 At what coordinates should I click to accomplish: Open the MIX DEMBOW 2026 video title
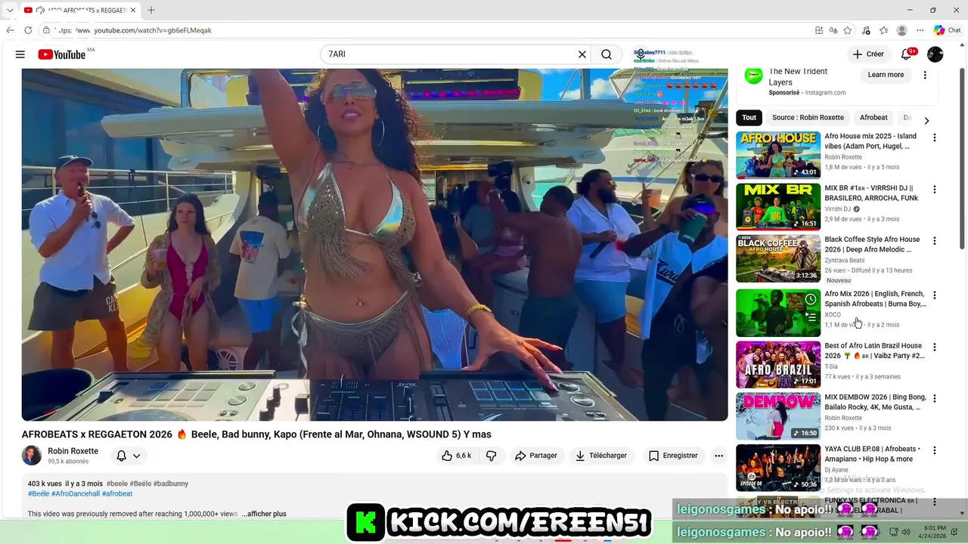875,402
